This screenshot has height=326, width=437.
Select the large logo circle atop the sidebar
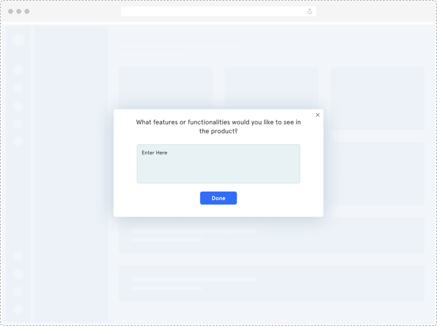(x=18, y=40)
